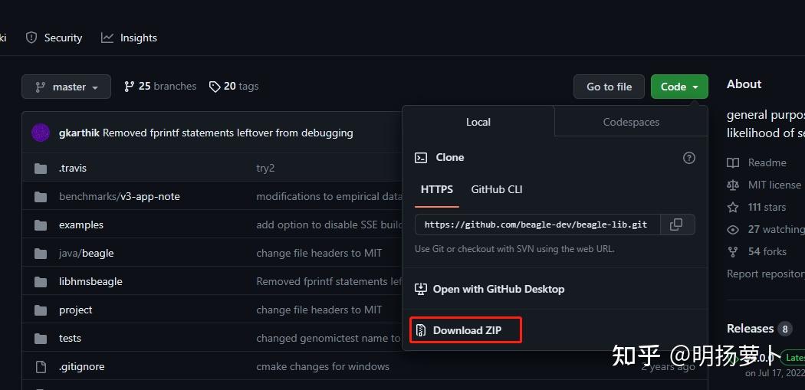Open the gkarthik author link
Viewport: 805px width, 390px height.
click(x=80, y=133)
